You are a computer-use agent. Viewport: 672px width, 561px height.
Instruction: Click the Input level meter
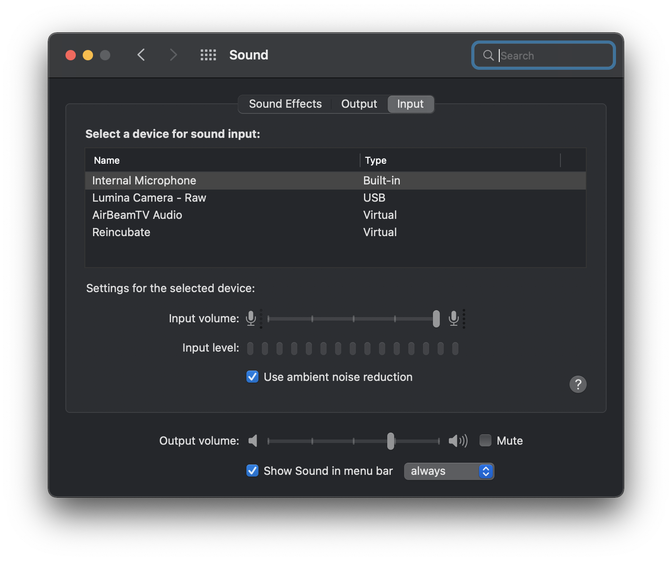point(353,348)
